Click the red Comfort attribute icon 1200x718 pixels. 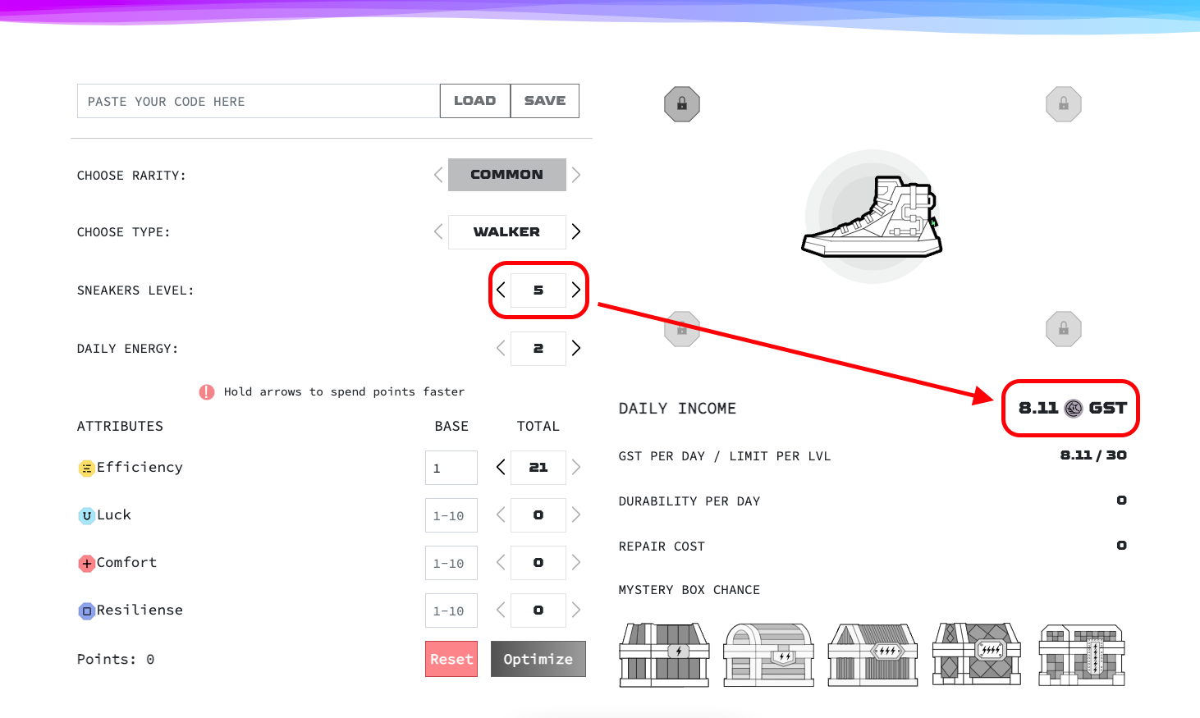(x=86, y=564)
